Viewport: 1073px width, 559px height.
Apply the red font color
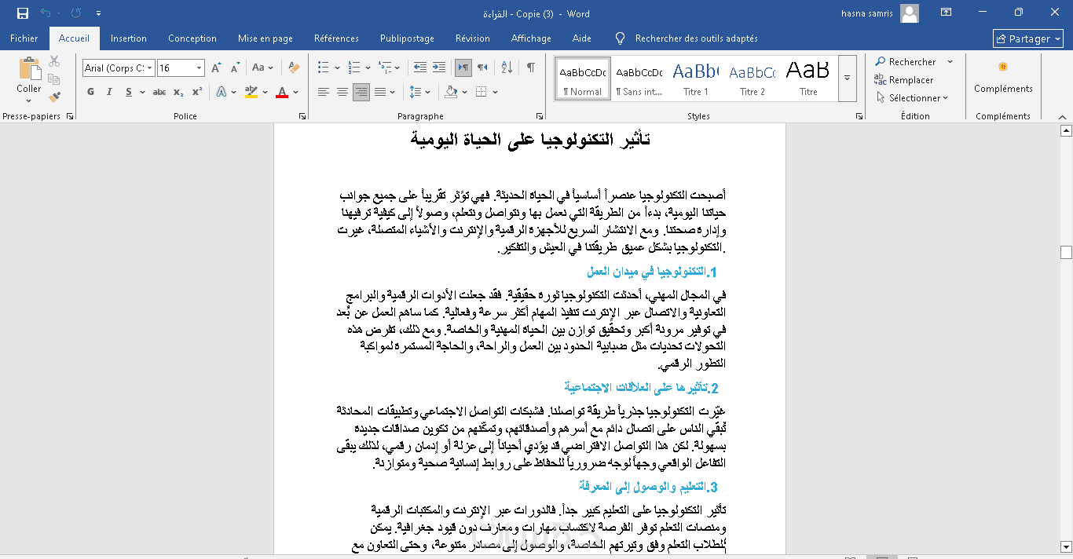click(282, 92)
